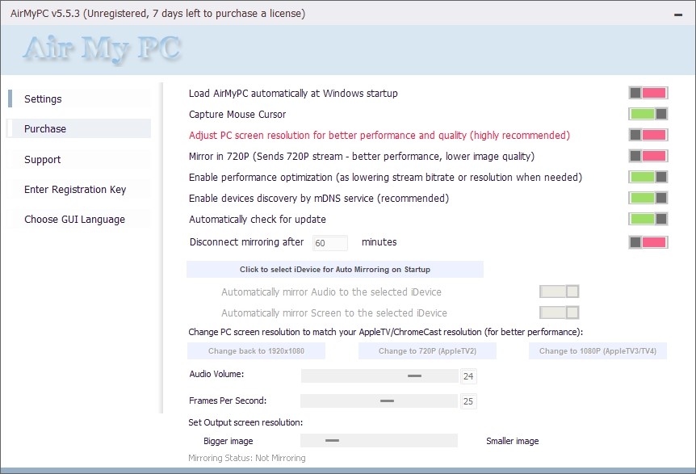Click the Frames Per Second value box 25
This screenshot has width=696, height=474.
(468, 401)
